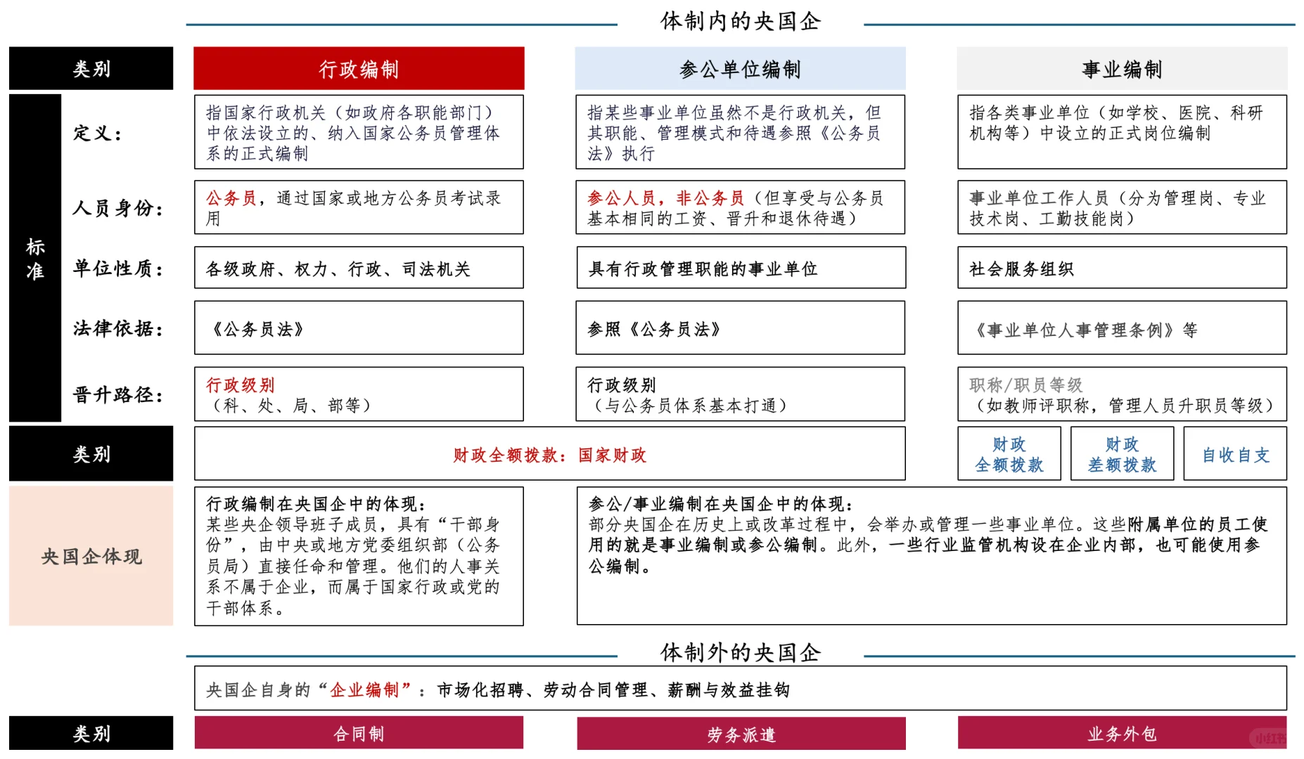The width and height of the screenshot is (1304, 759).
Task: Click the blue 财政差额拨款 box
Action: (1122, 454)
